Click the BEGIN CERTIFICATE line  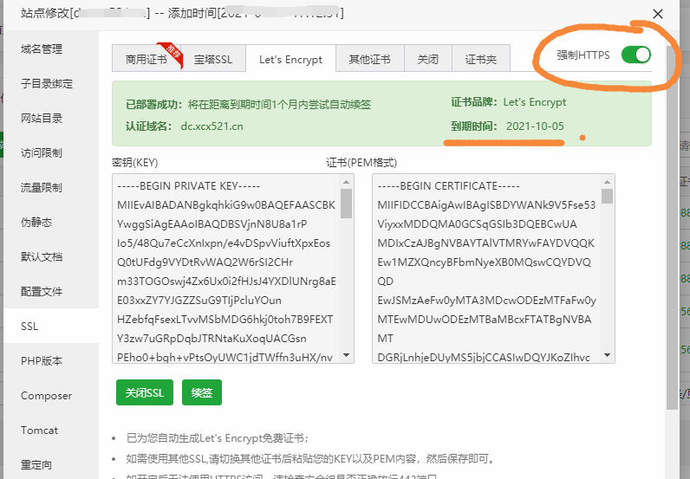[448, 186]
